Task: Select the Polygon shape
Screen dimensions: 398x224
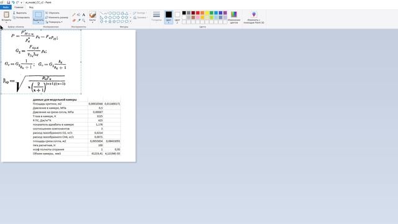Action: (x=123, y=13)
